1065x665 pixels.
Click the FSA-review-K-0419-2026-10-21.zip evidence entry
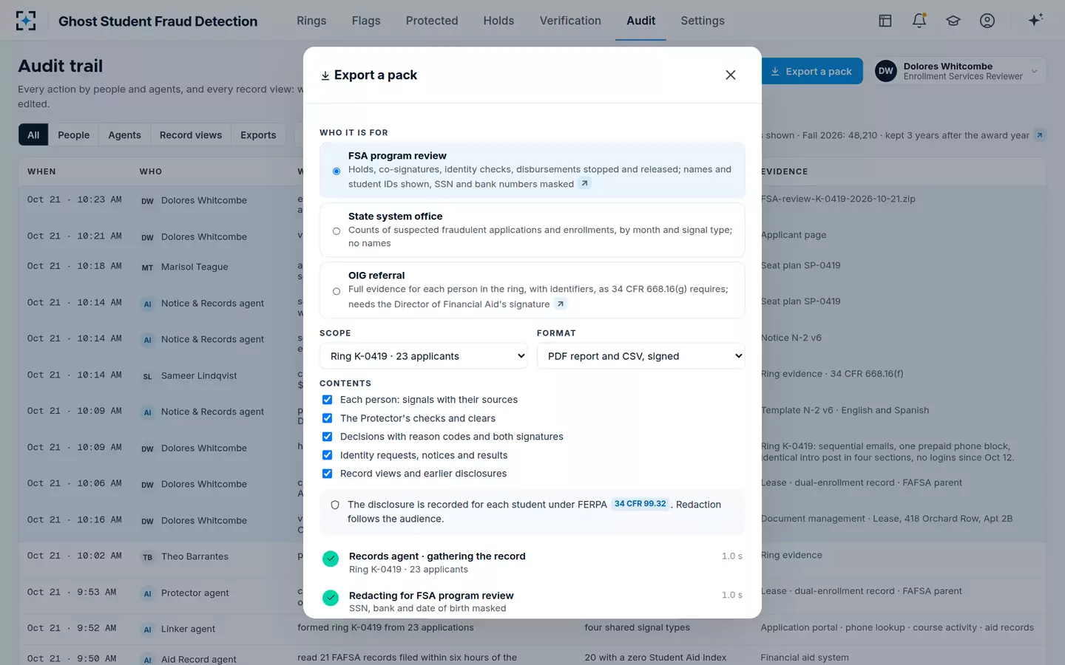coord(838,199)
